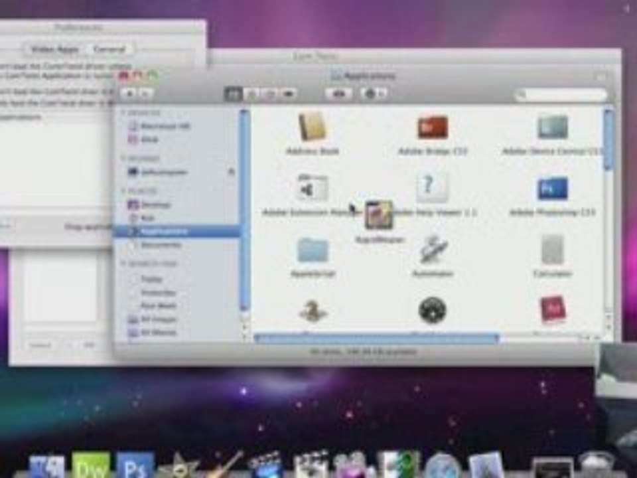The height and width of the screenshot is (478, 637).
Task: Switch Finder to column view
Action: pyautogui.click(x=270, y=94)
